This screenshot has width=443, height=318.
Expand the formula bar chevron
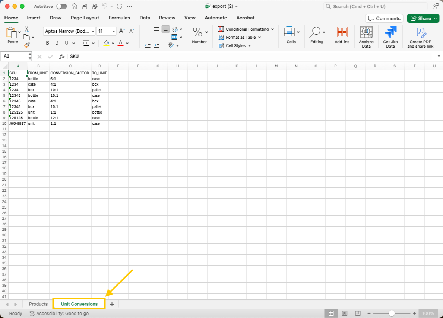439,56
